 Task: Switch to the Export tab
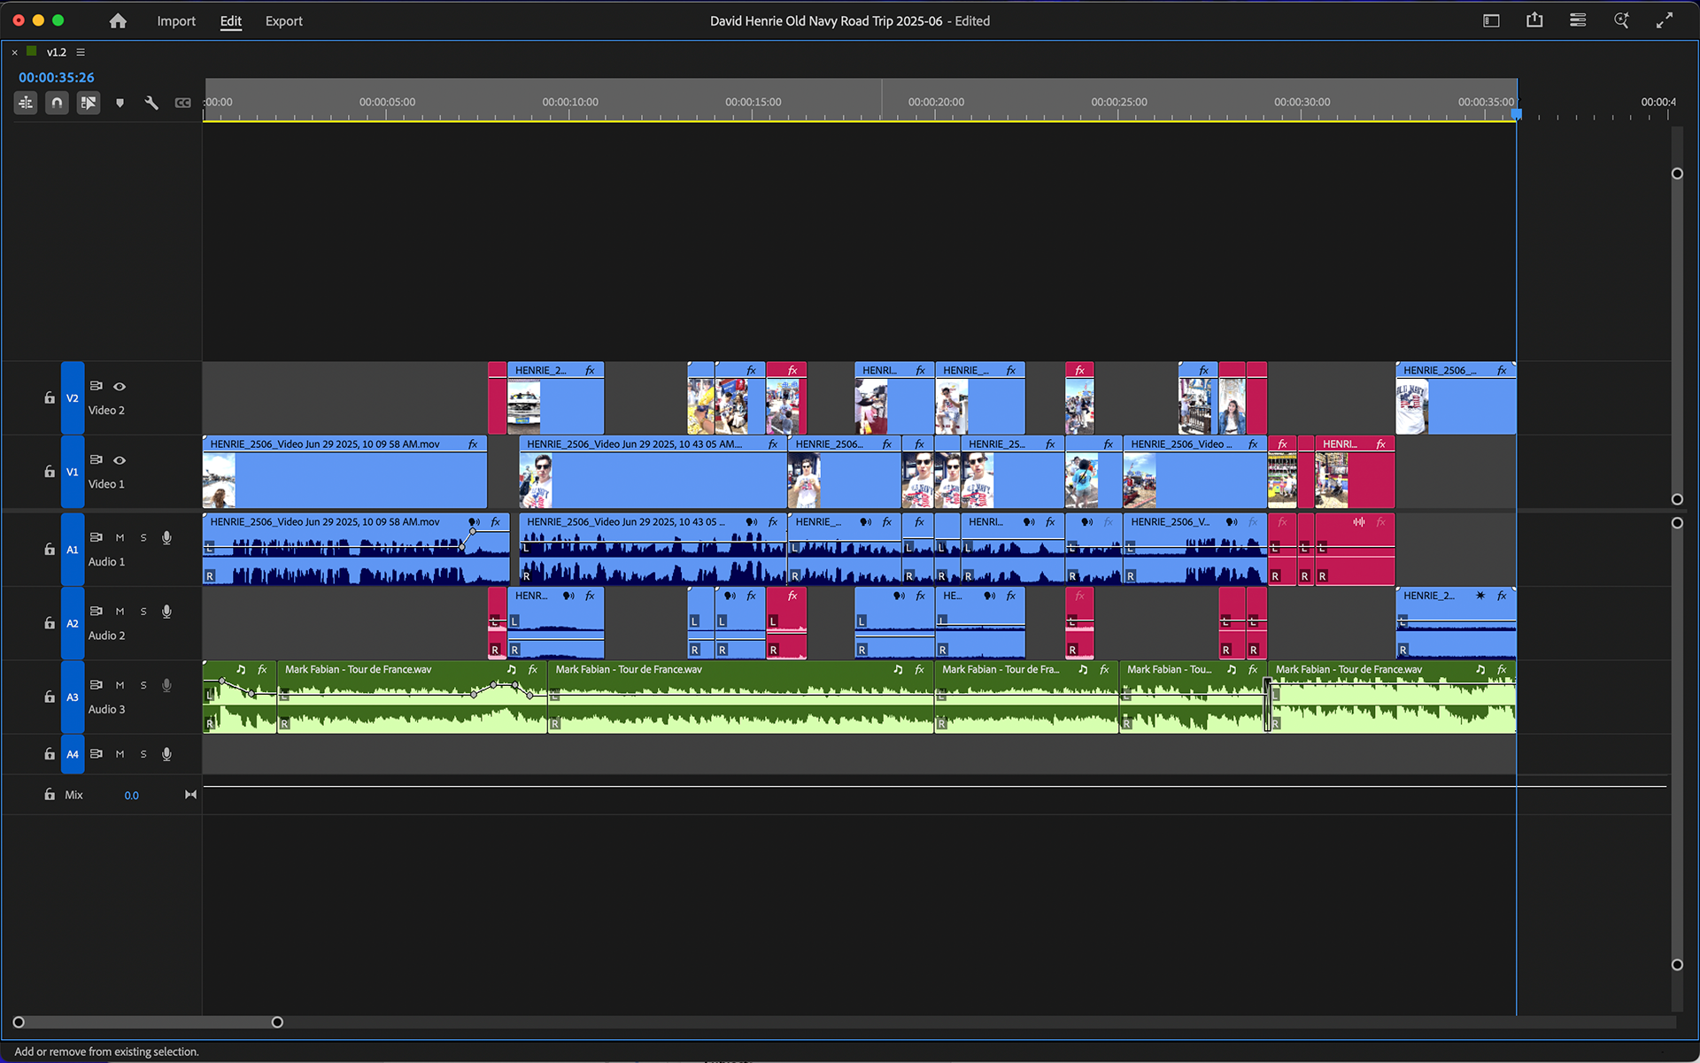tap(283, 21)
